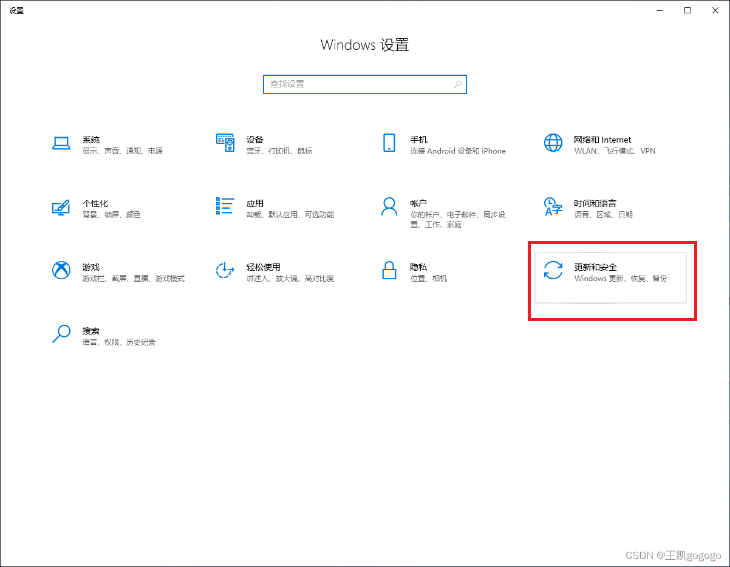Click the text 背景、锁屏、颜色
The image size is (730, 567).
pyautogui.click(x=112, y=215)
